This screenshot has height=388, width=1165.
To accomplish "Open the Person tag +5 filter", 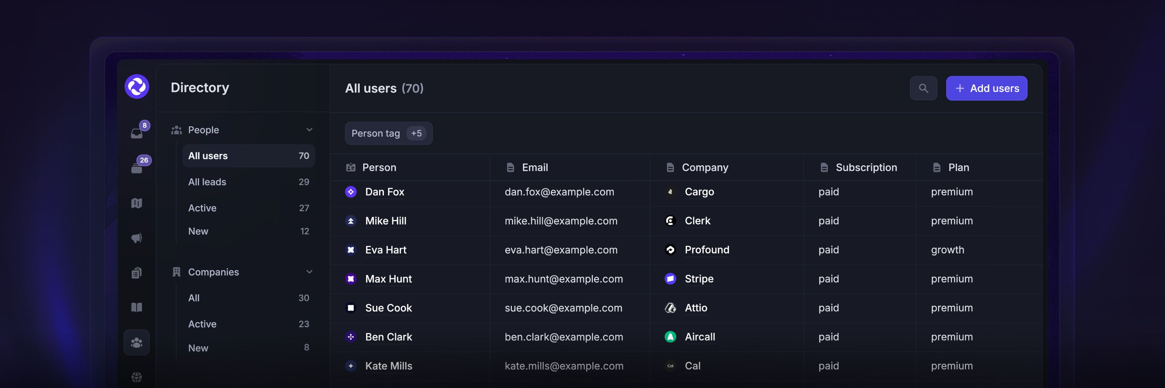I will click(388, 133).
